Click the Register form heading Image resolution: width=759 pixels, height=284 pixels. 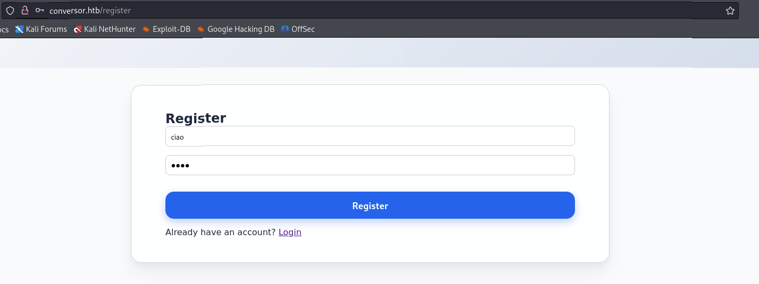click(196, 118)
